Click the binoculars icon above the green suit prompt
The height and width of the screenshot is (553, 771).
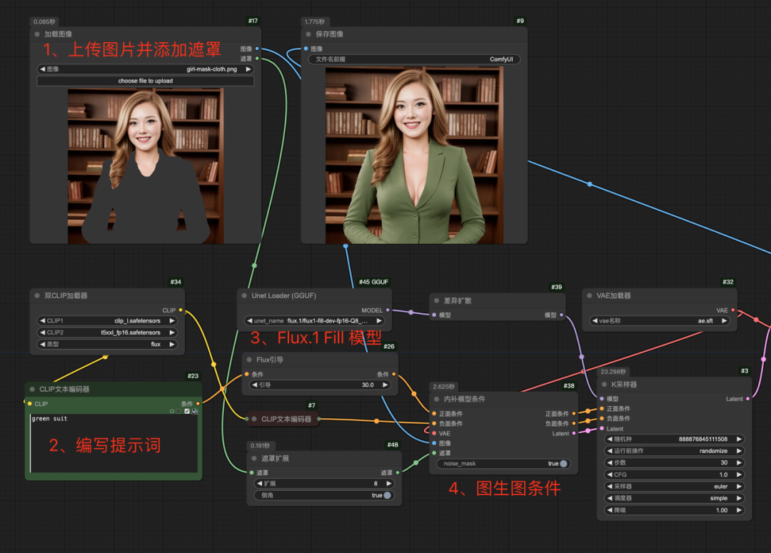pyautogui.click(x=195, y=412)
